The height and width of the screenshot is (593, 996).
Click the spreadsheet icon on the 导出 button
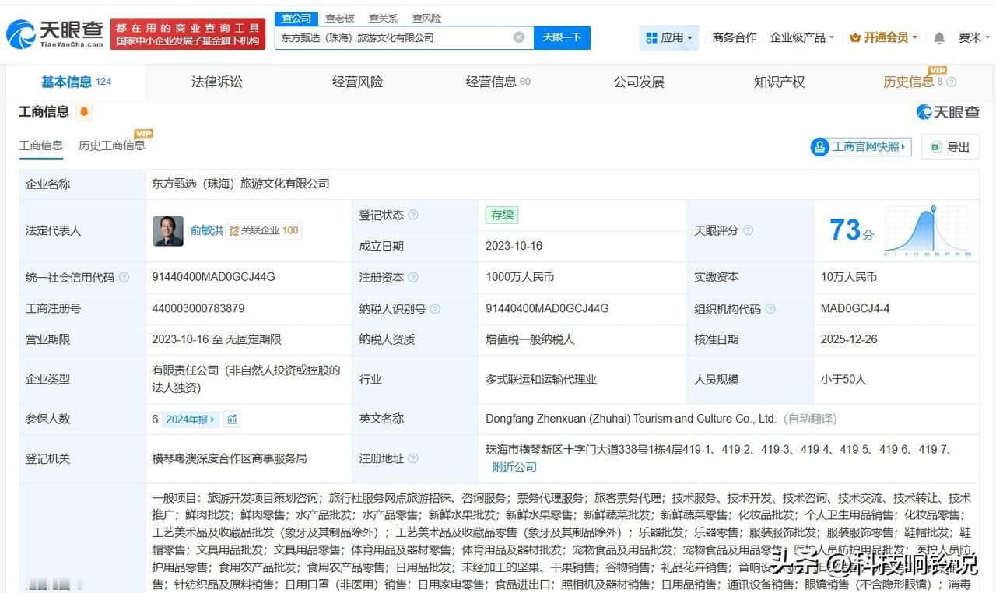(937, 146)
